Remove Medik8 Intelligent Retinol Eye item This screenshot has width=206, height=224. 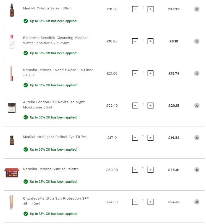(x=197, y=138)
